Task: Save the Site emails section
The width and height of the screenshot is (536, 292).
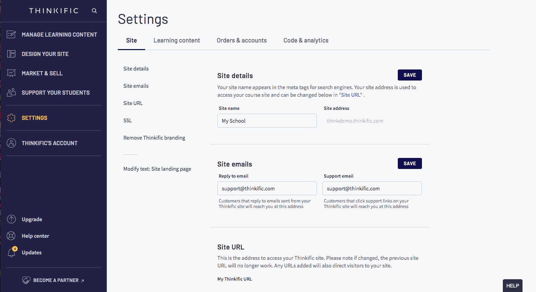Action: click(410, 163)
